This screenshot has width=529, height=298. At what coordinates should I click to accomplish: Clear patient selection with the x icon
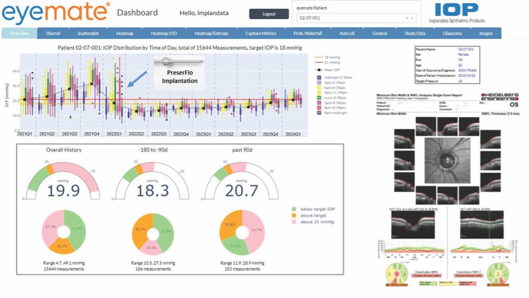pos(407,18)
